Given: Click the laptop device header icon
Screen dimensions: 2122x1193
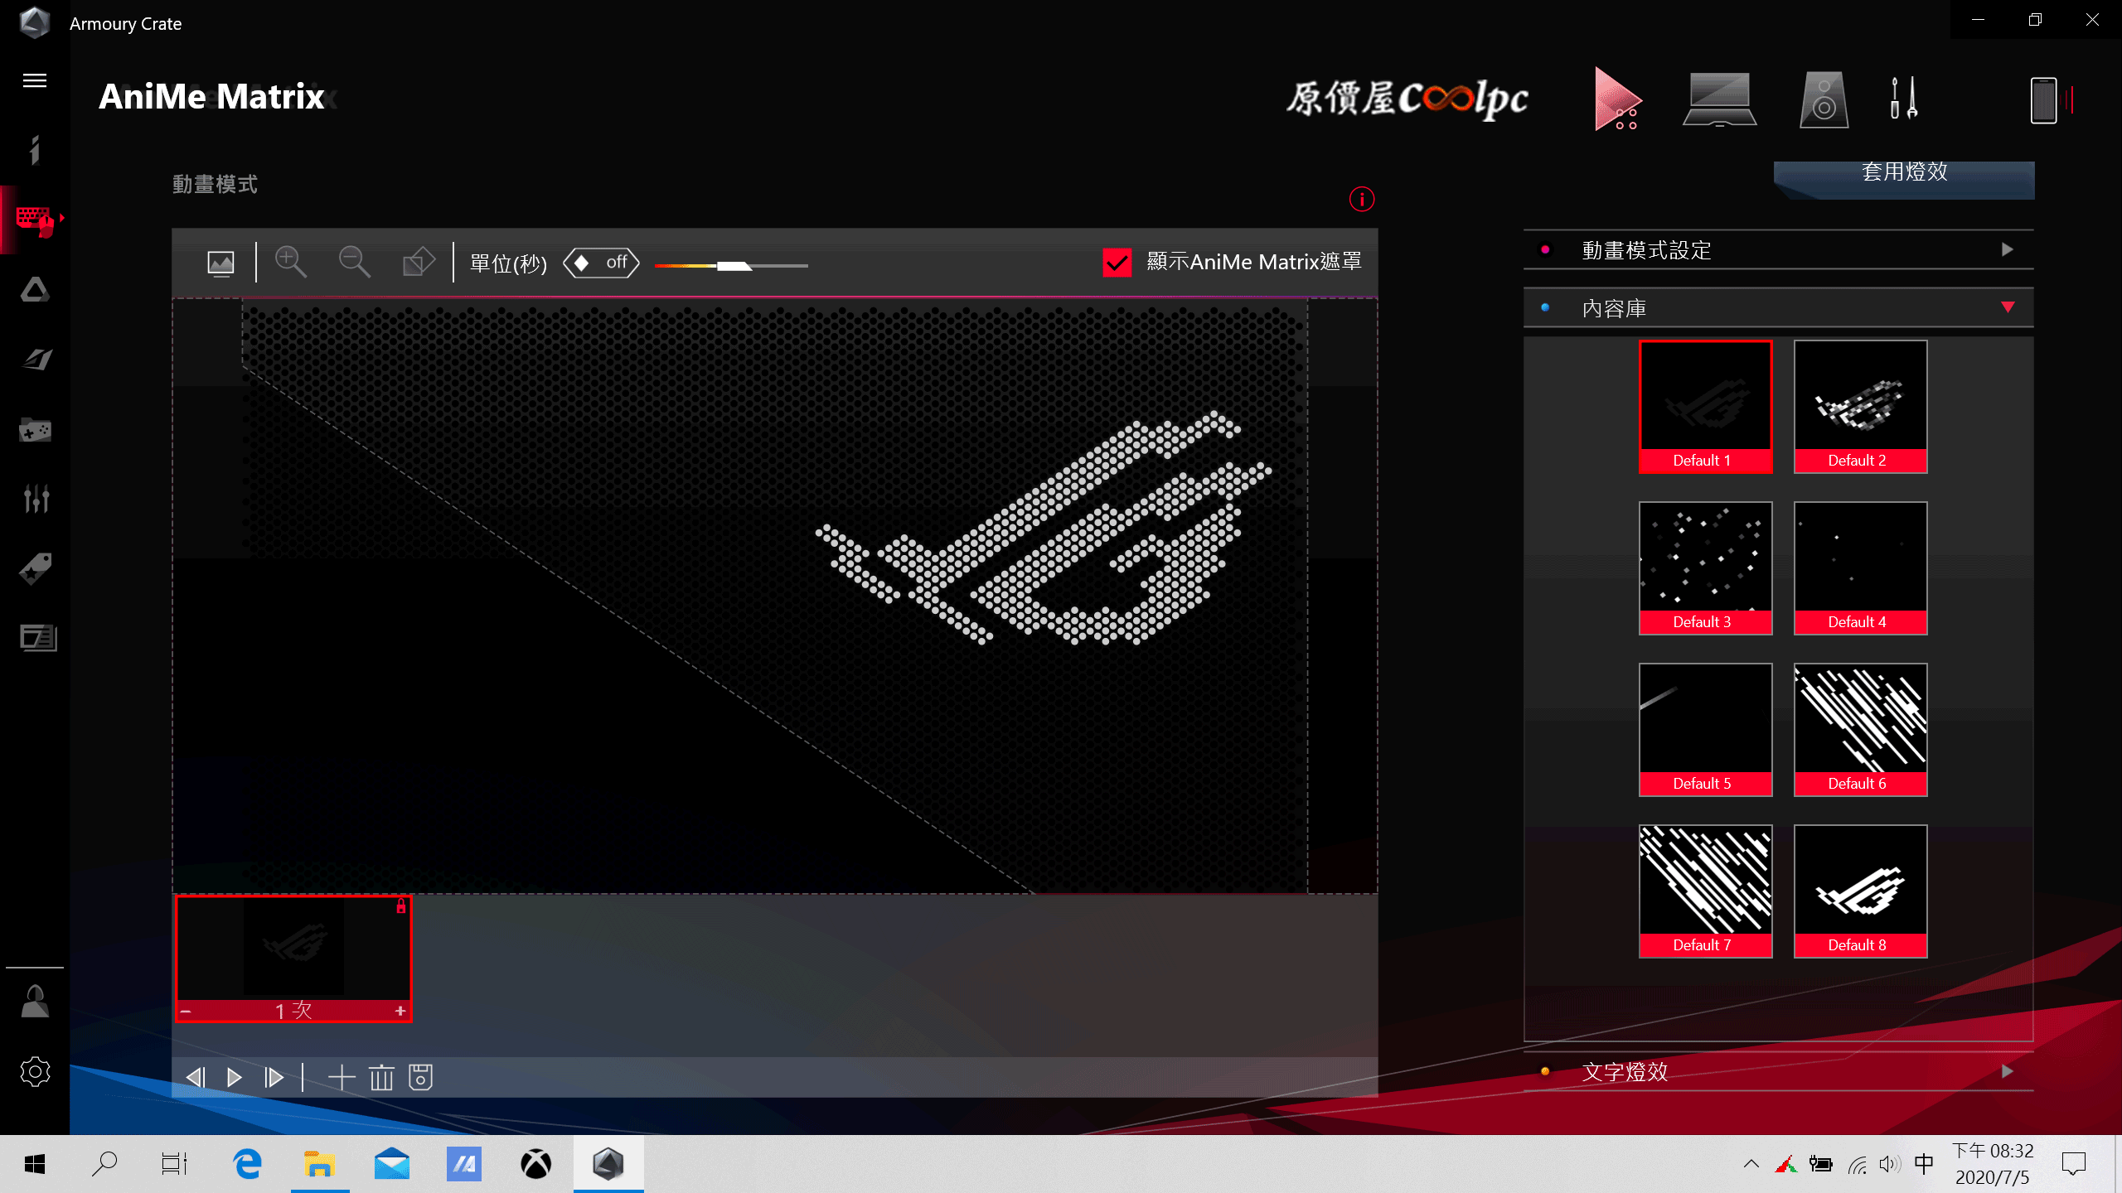Looking at the screenshot, I should pyautogui.click(x=1719, y=99).
